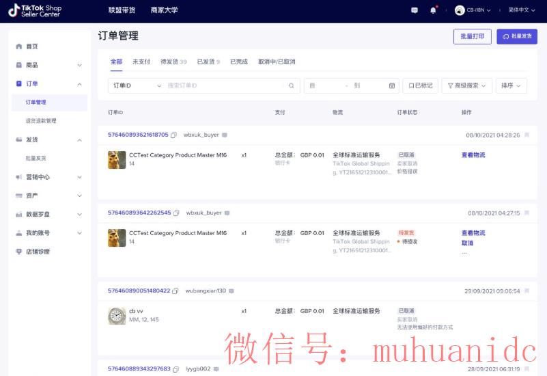Image resolution: width=547 pixels, height=376 pixels.
Task: Copy order ID 576460893642262545
Action: coord(176,213)
